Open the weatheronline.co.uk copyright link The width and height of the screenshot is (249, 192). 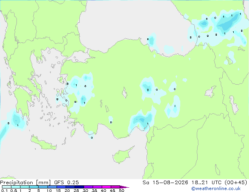click(216, 188)
